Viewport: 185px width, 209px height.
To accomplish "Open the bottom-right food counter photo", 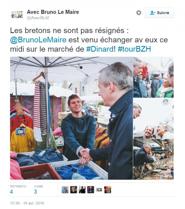I will (153, 159).
